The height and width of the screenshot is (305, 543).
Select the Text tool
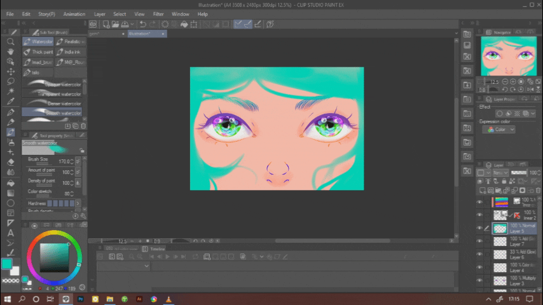pyautogui.click(x=11, y=233)
